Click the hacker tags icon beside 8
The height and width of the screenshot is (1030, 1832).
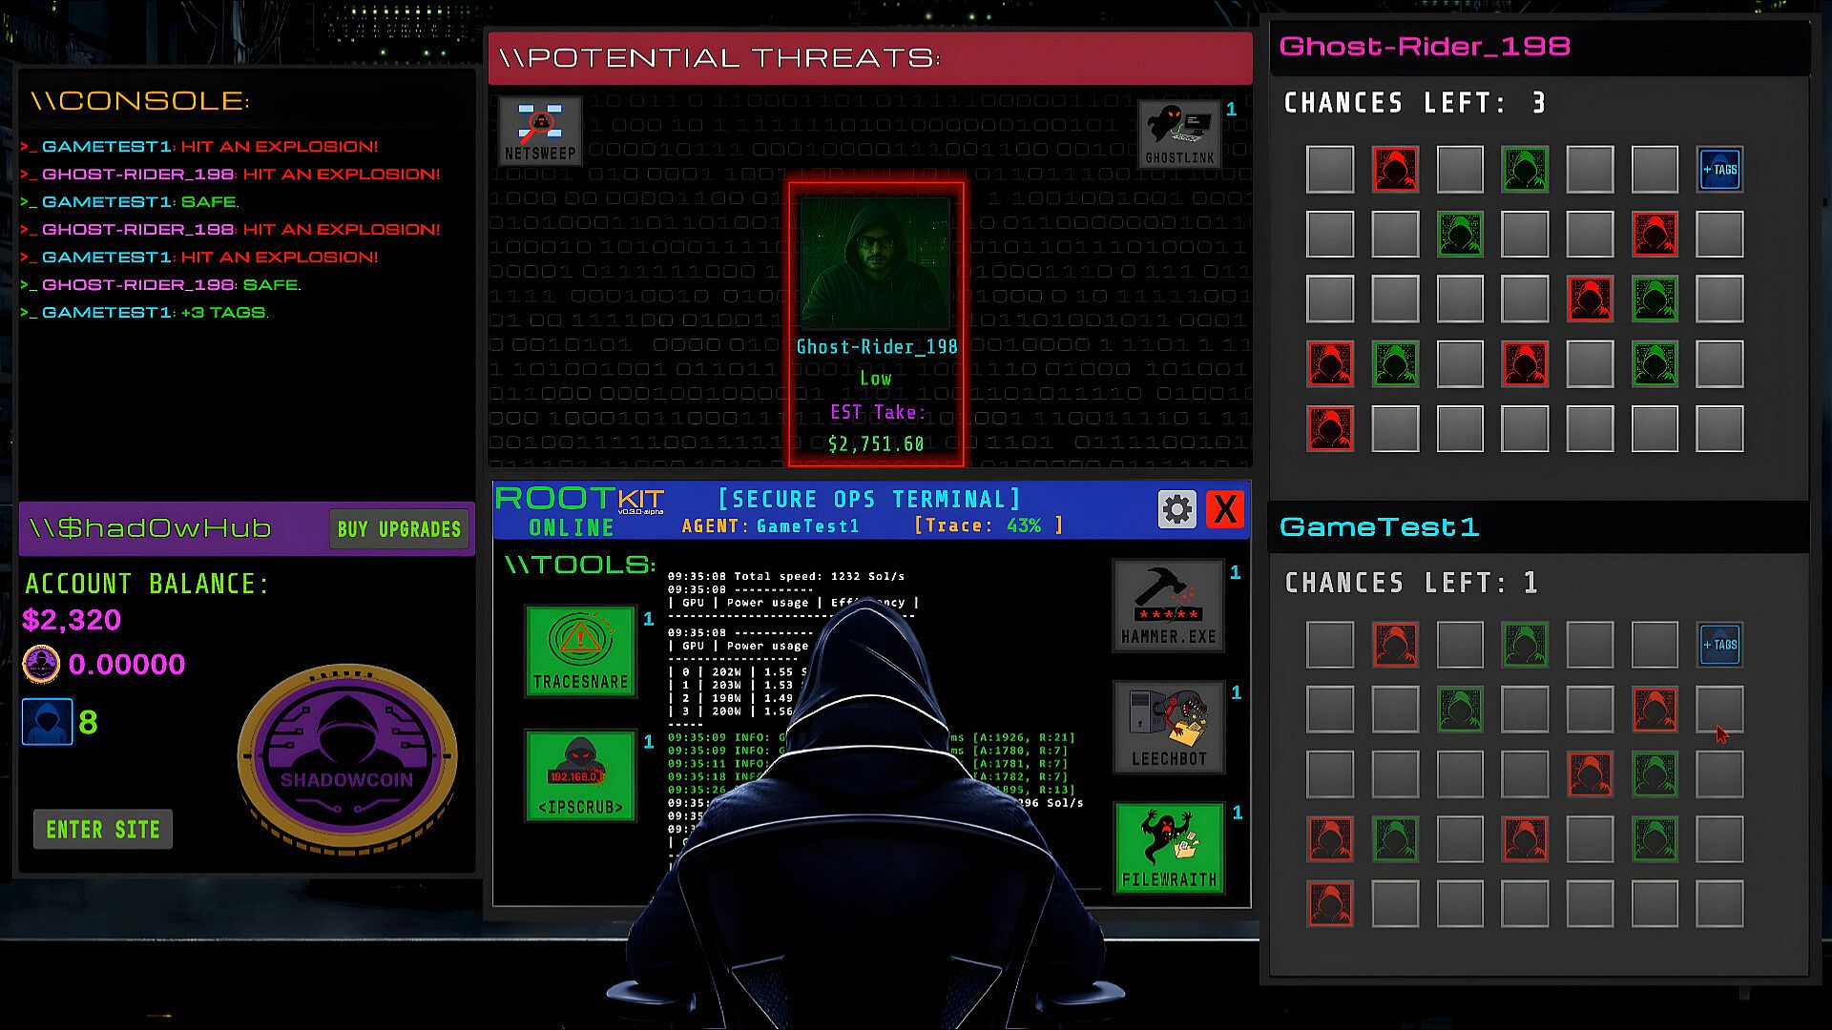coord(47,722)
